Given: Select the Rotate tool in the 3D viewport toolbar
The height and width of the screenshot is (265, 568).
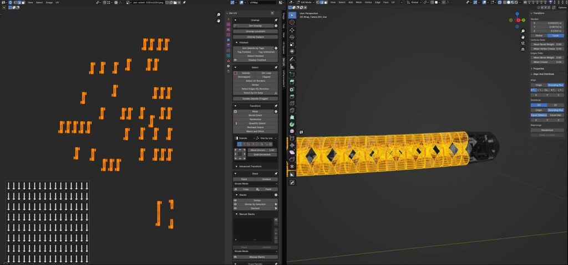Looking at the screenshot, I should click(292, 37).
